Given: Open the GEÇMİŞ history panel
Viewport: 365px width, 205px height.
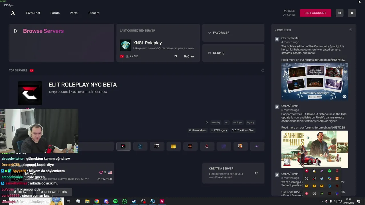Looking at the screenshot, I should pyautogui.click(x=233, y=53).
